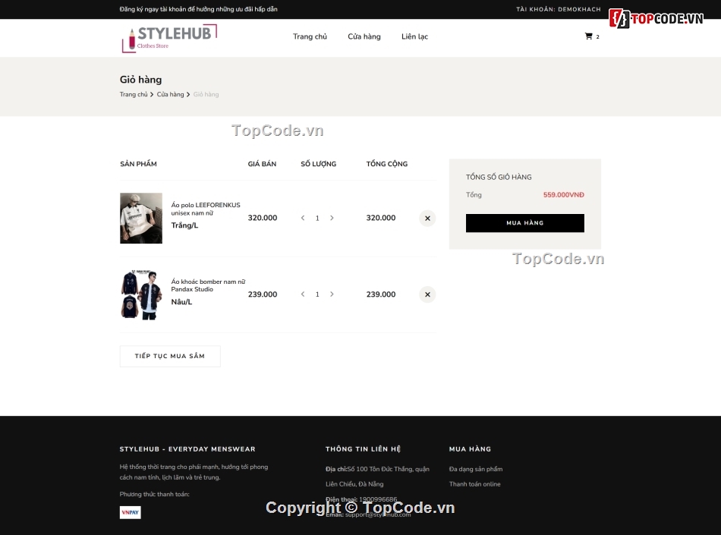Viewport: 721px width, 535px height.
Task: Click Cửa hàng in the breadcrumb trail
Action: (x=170, y=94)
